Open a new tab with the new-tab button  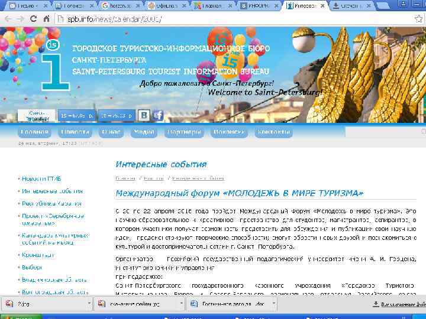[x=383, y=5]
